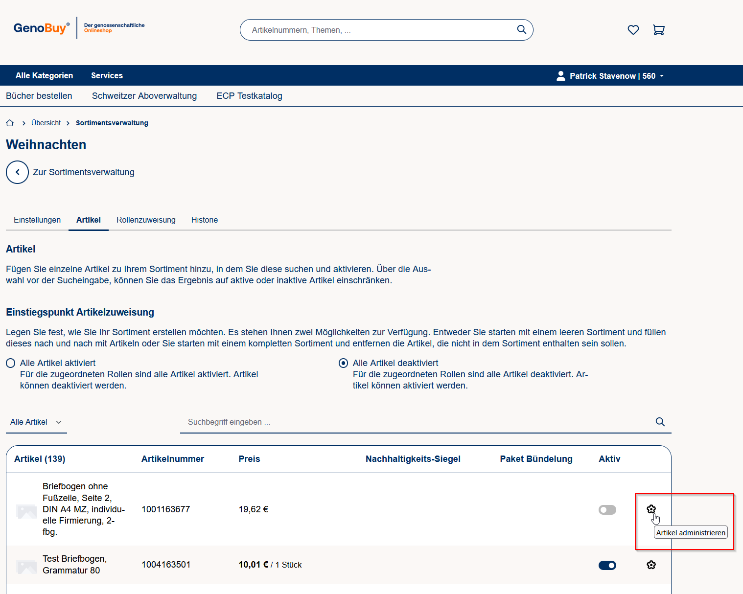Select the Alle Artikel aktiviert radio button
743x594 pixels.
point(11,363)
